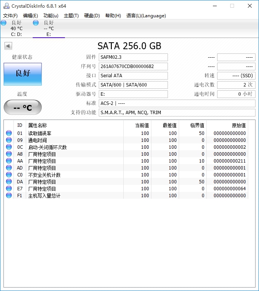The image size is (259, 291).
Task: Open the 主题(T) menu
Action: [x=71, y=16]
